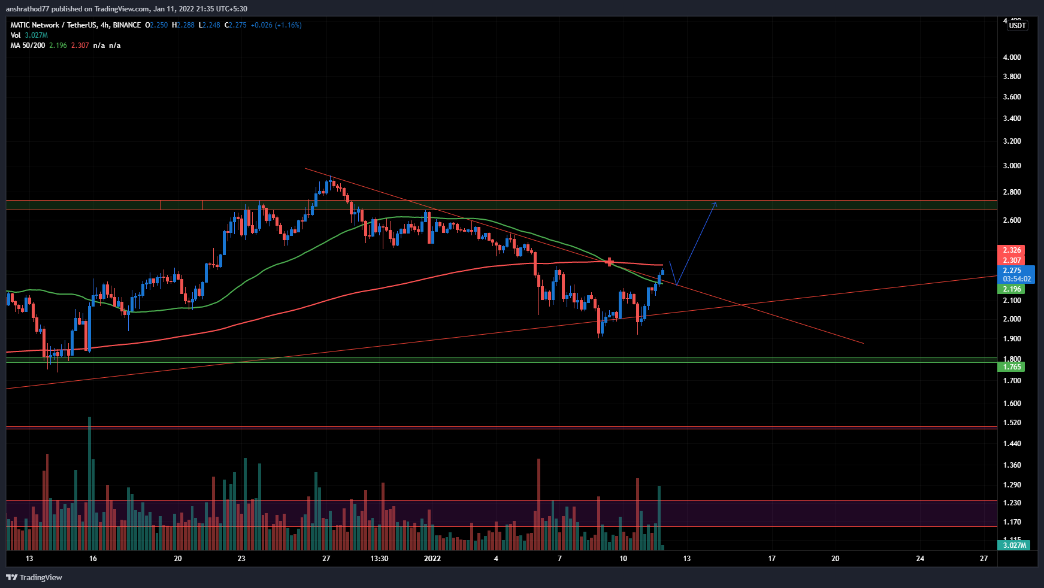Image resolution: width=1044 pixels, height=588 pixels.
Task: Click the 3.000 price axis label
Action: pyautogui.click(x=1012, y=166)
